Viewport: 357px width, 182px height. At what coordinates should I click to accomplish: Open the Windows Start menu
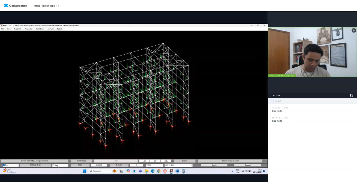click(84, 171)
